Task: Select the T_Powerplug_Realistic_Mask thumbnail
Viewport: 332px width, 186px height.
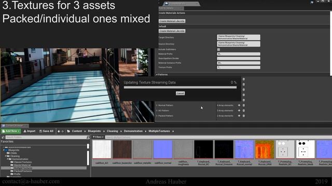Action: 306,149
